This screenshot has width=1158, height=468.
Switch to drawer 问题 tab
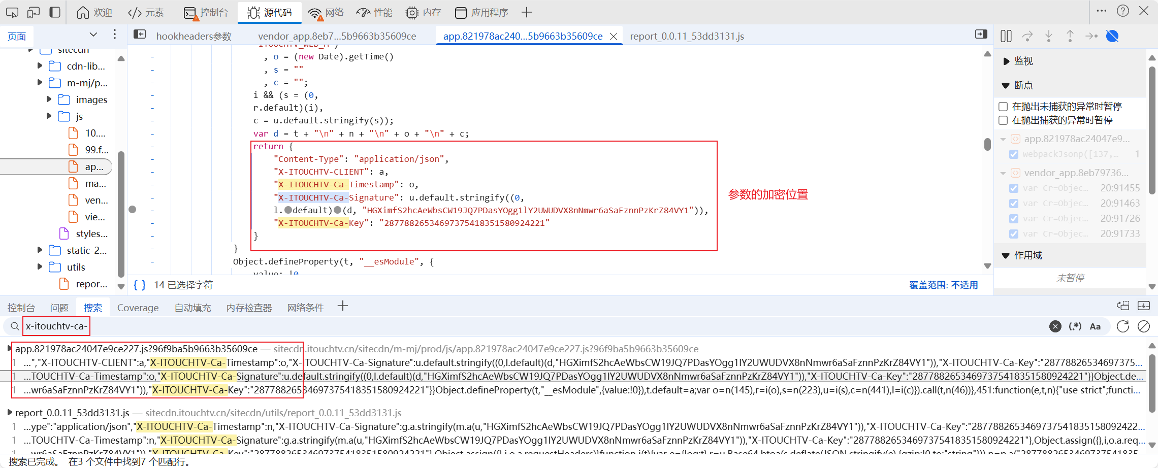(59, 308)
